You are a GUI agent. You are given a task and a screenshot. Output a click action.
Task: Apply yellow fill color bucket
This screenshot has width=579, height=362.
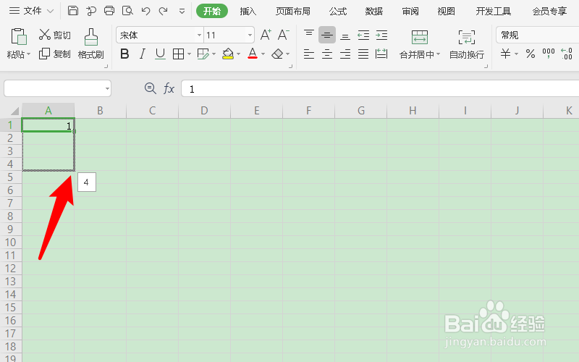click(228, 54)
